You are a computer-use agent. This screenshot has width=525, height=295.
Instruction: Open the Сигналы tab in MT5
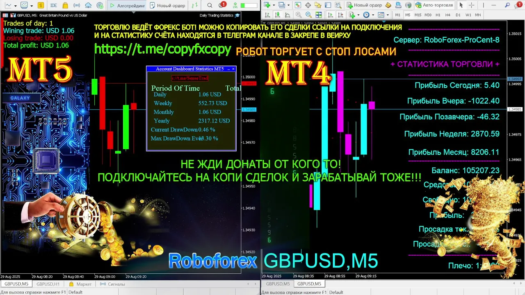click(x=112, y=284)
